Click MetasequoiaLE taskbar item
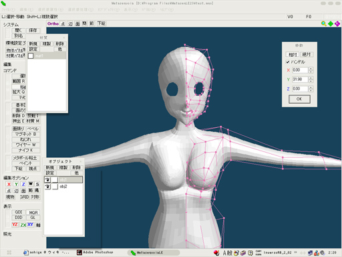Screen dimensions: 342x257 [154, 252]
